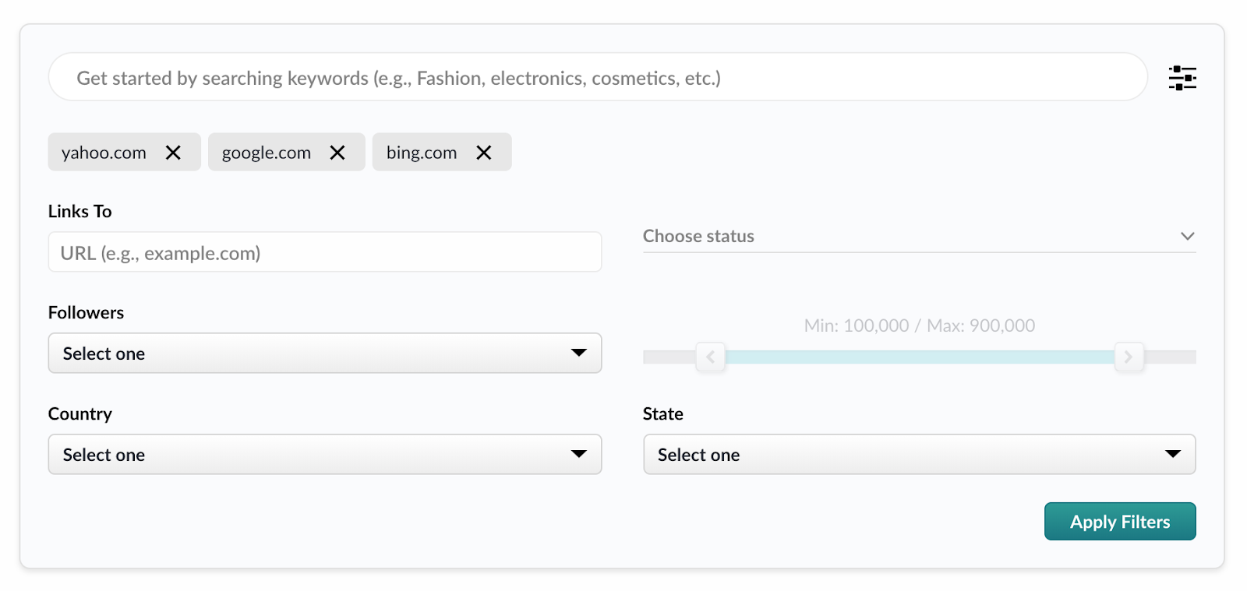Click the State dropdown arrow
This screenshot has height=591, width=1247.
tap(1173, 454)
